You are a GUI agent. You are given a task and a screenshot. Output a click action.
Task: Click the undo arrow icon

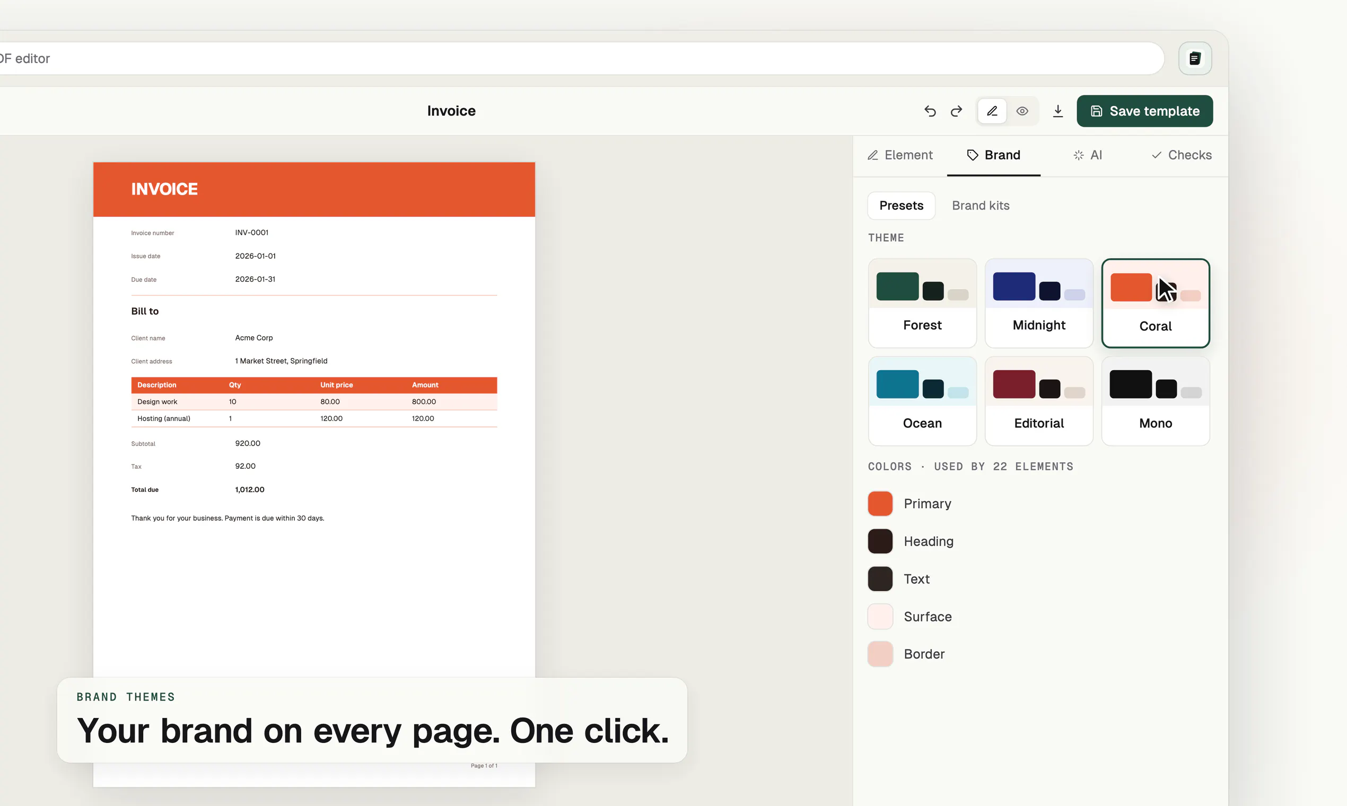930,111
